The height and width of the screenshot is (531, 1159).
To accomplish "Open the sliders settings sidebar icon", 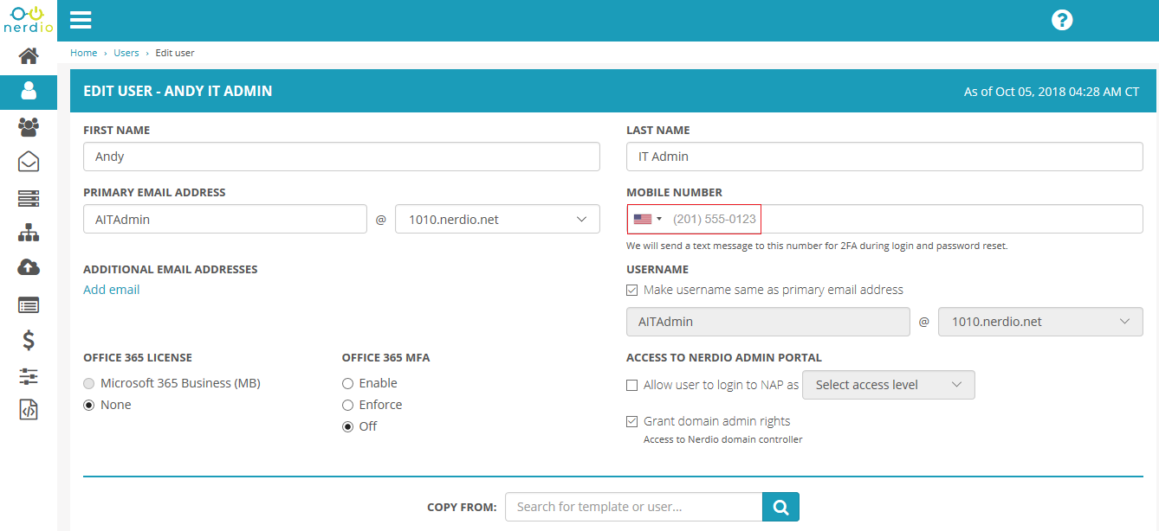I will (29, 376).
